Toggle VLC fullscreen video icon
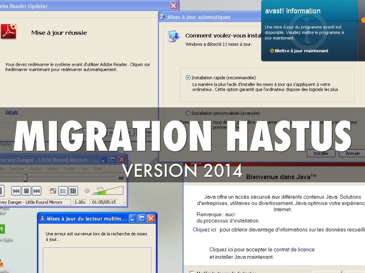This screenshot has height=273, width=365. [x=53, y=191]
